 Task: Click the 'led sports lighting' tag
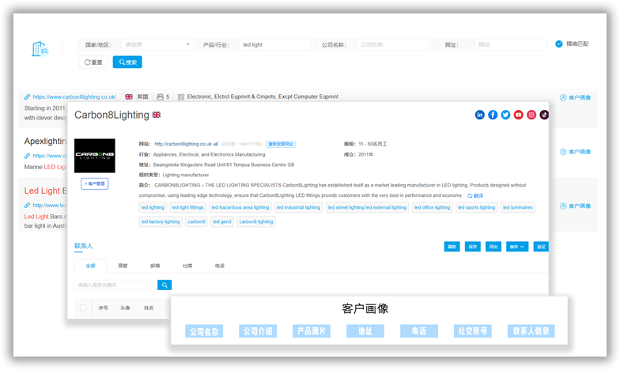tap(476, 207)
